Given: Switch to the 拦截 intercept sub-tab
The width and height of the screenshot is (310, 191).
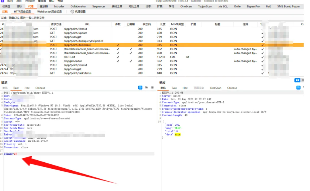Looking at the screenshot, I should (5, 12).
